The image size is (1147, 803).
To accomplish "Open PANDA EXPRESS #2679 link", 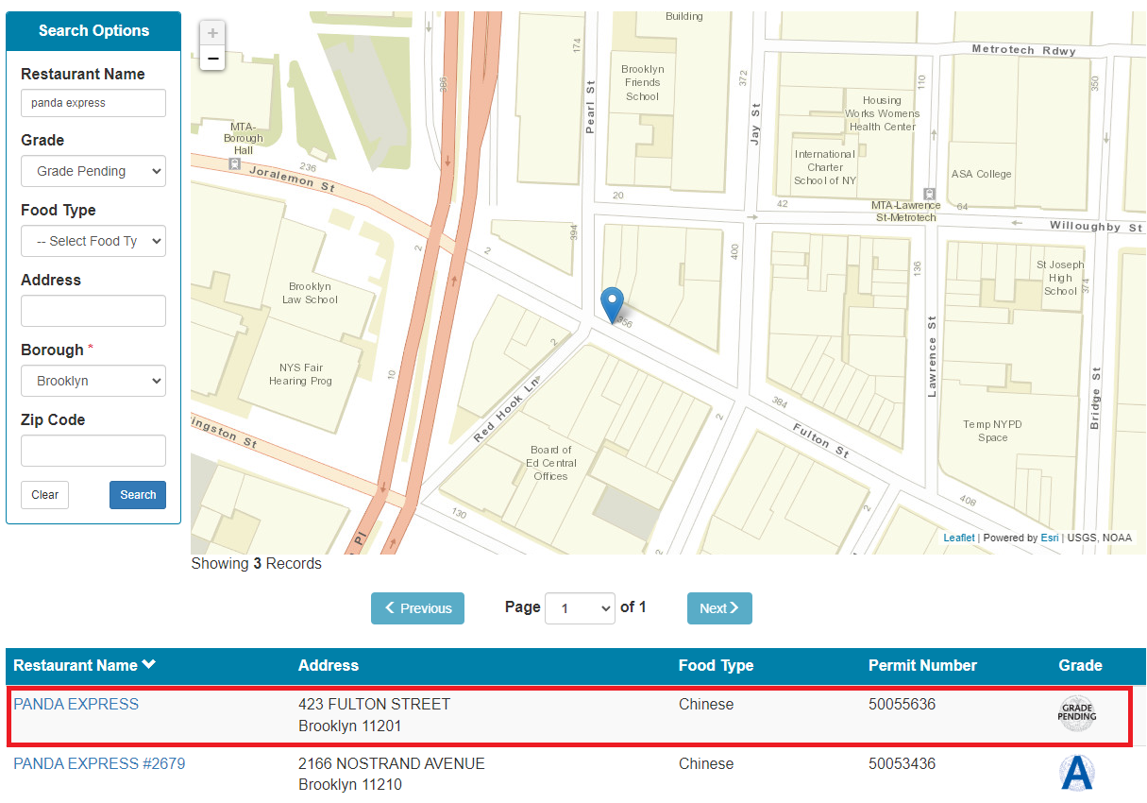I will pos(99,763).
